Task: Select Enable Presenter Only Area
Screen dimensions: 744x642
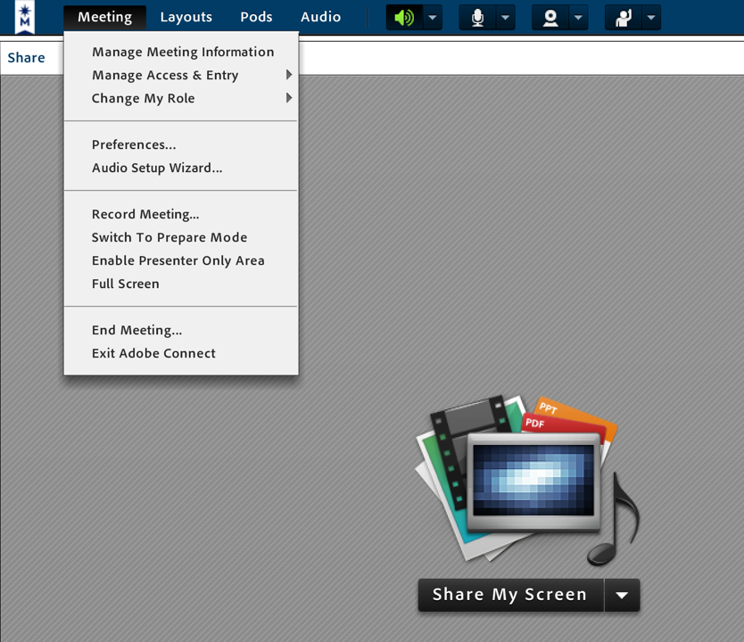Action: tap(178, 260)
